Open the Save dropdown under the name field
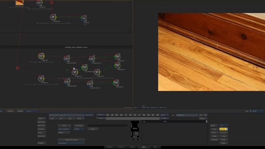Screen dimensions: 265x149 [x=62, y=118]
